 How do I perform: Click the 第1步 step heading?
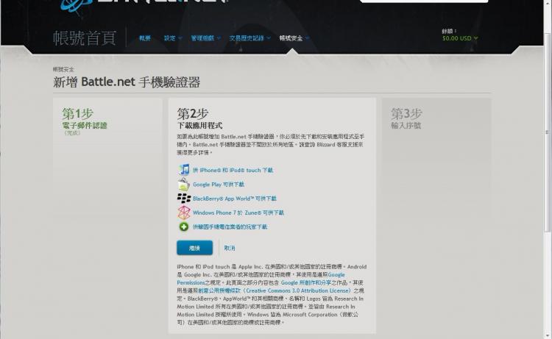tap(77, 113)
